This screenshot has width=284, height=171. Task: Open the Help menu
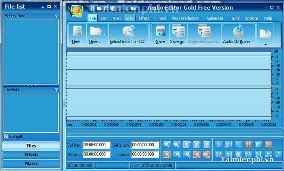(268, 18)
